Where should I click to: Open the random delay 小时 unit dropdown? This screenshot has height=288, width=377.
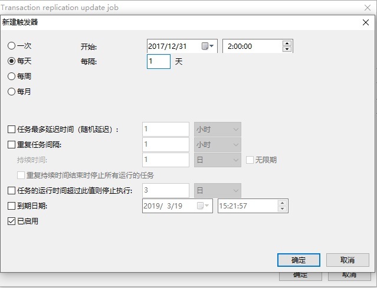[x=218, y=130]
